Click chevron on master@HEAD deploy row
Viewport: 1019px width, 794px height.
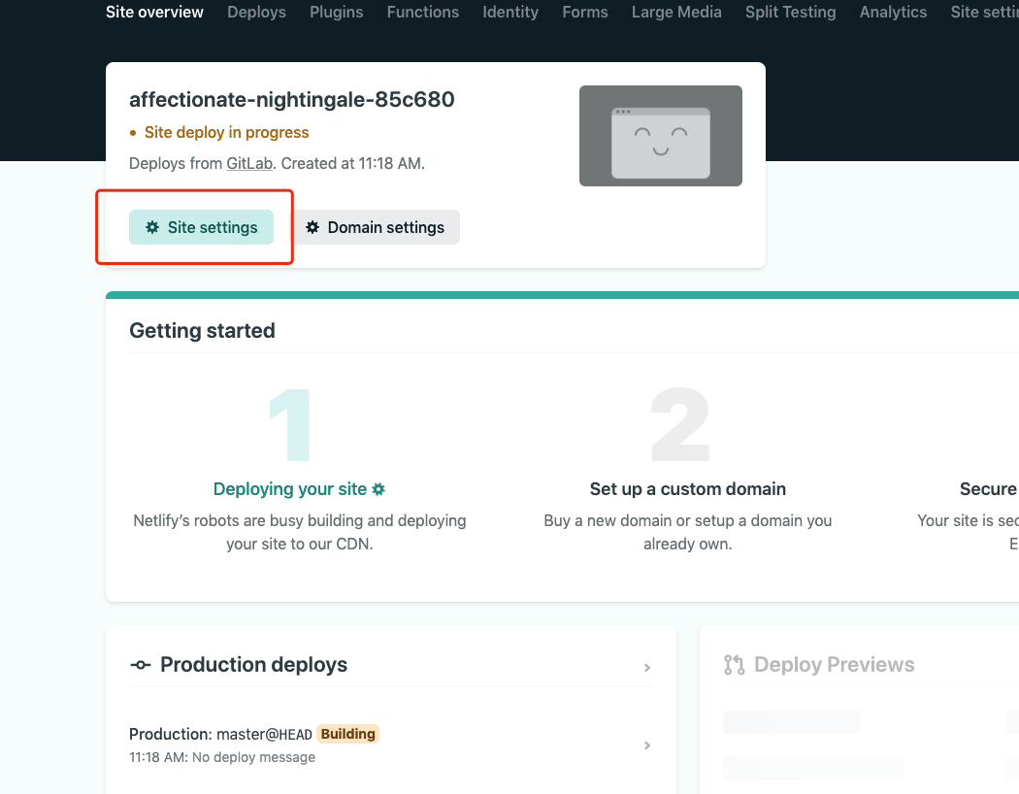click(x=647, y=745)
